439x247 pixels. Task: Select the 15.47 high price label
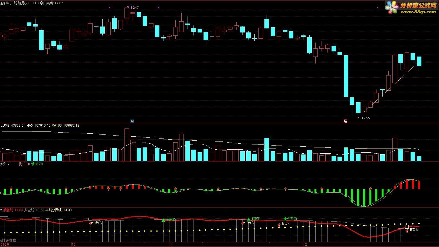(x=135, y=8)
